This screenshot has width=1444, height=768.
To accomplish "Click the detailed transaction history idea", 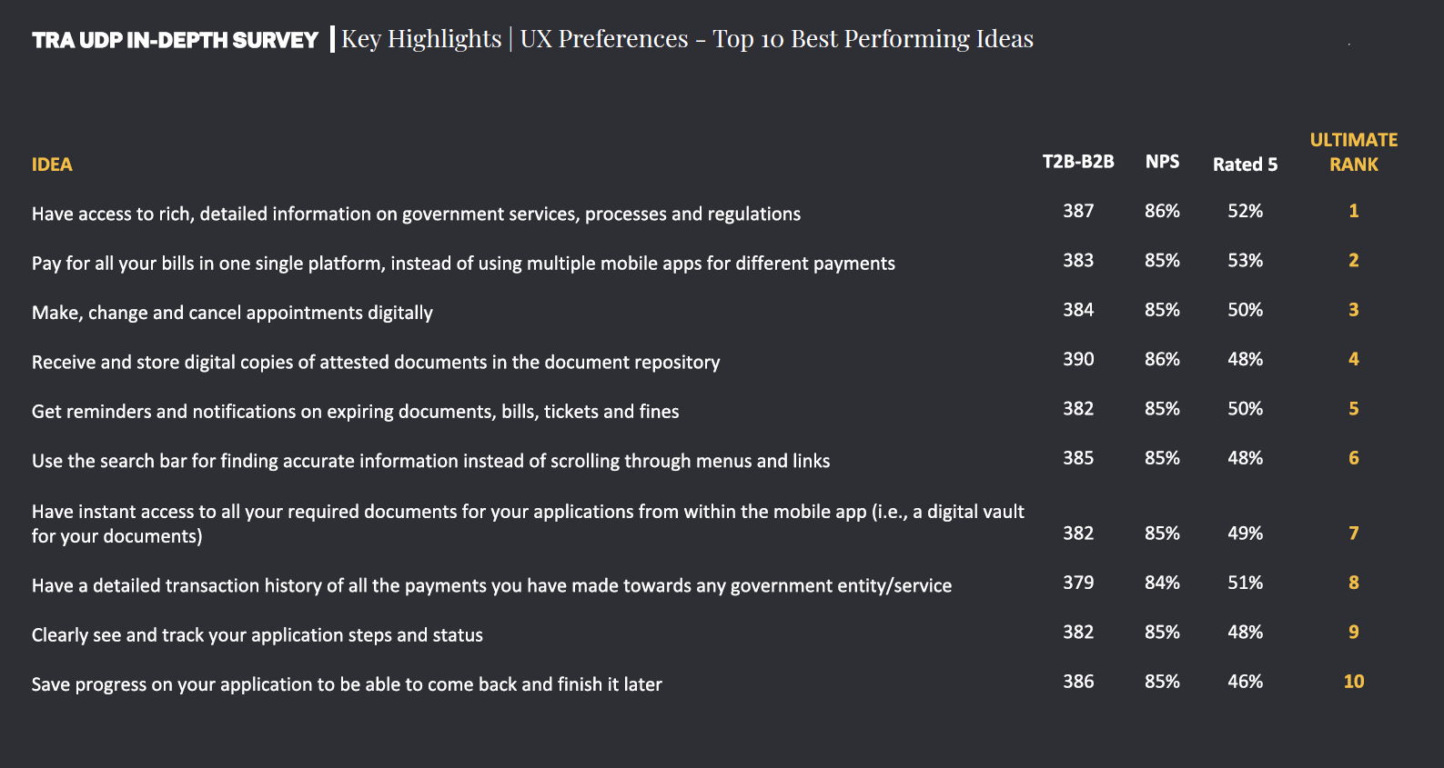I will click(491, 586).
